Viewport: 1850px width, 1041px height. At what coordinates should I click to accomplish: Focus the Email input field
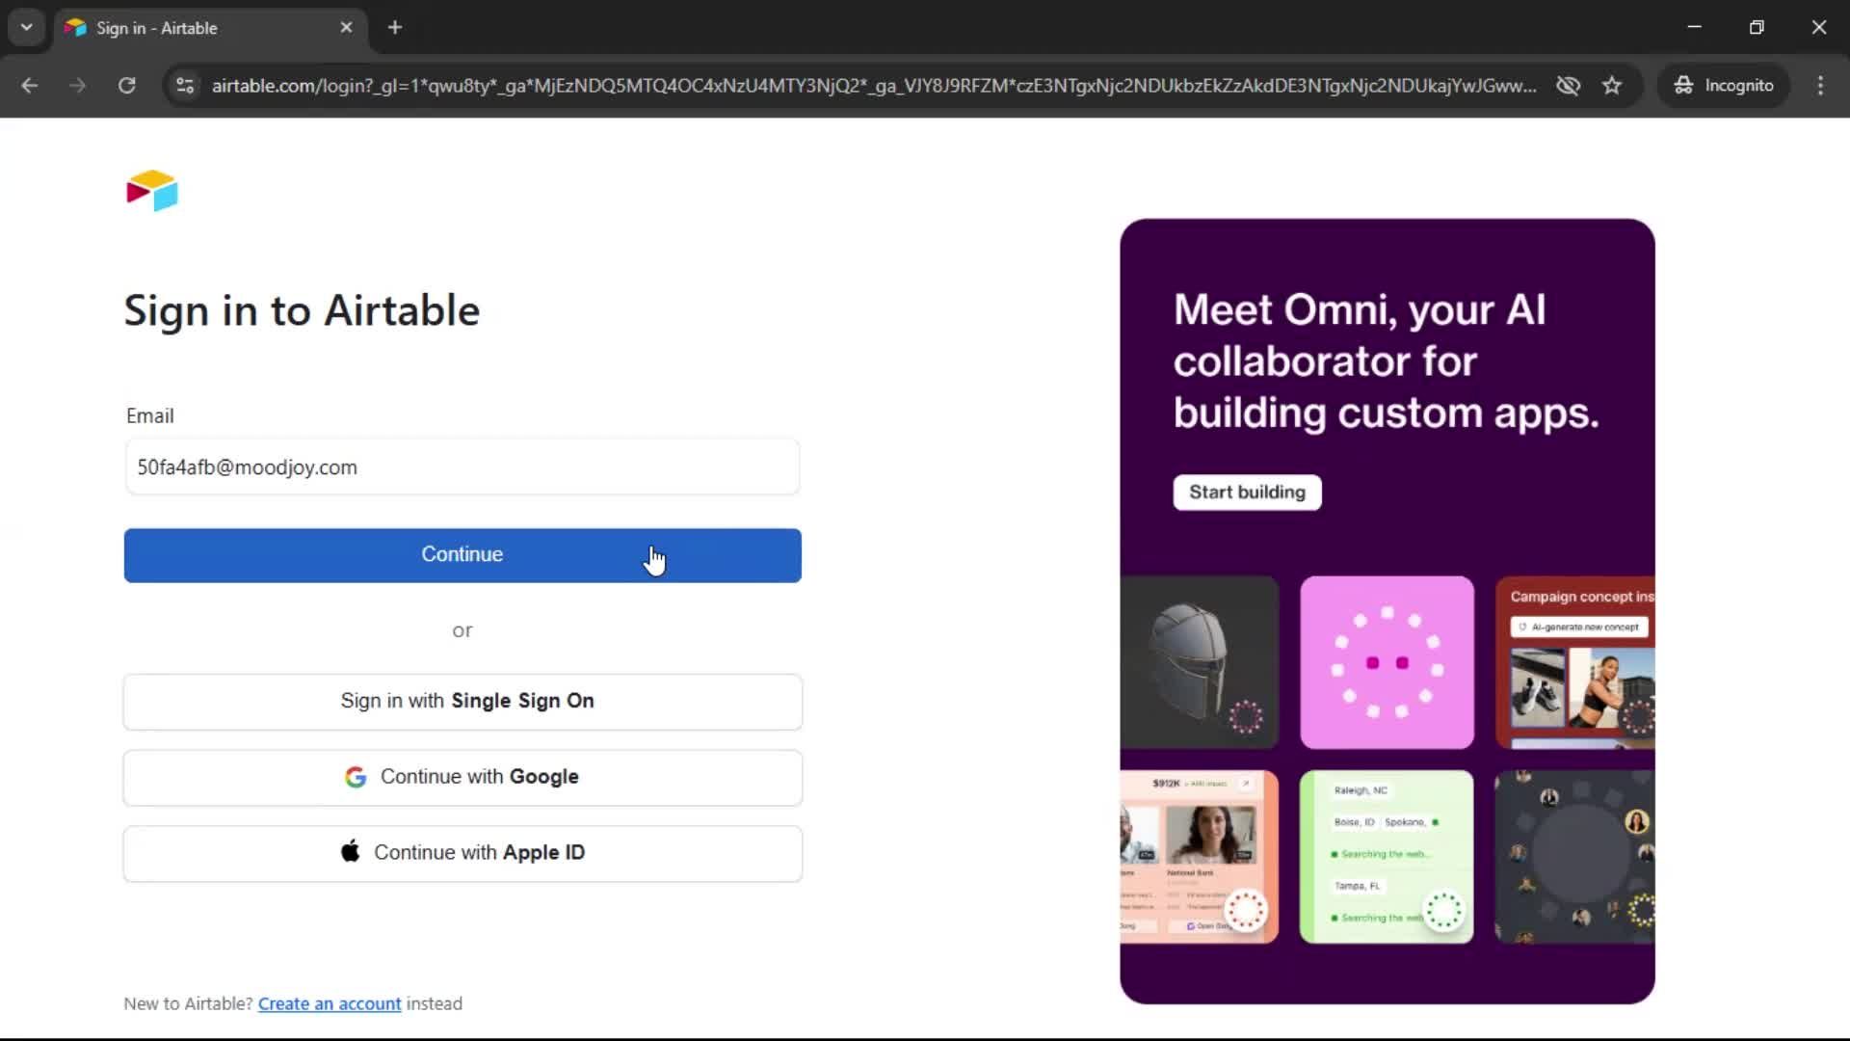462,467
